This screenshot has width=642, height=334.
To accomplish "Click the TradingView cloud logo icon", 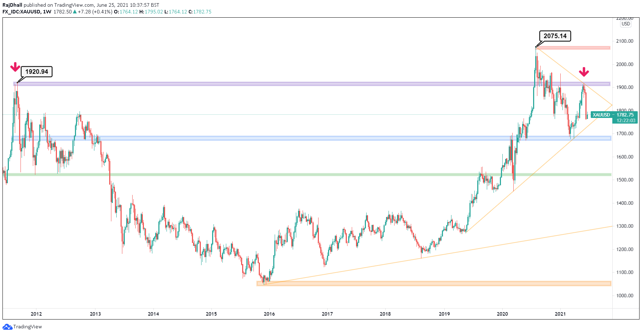I will [7, 327].
